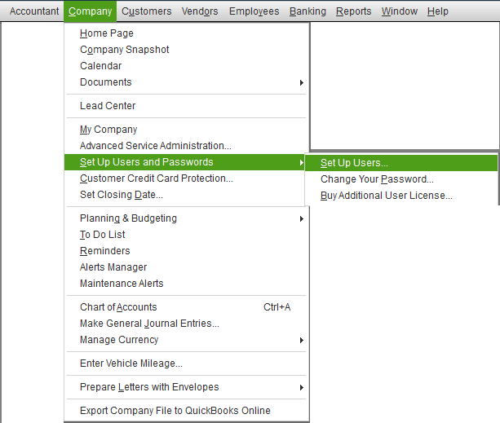
Task: Open Lead Center
Action: click(108, 106)
